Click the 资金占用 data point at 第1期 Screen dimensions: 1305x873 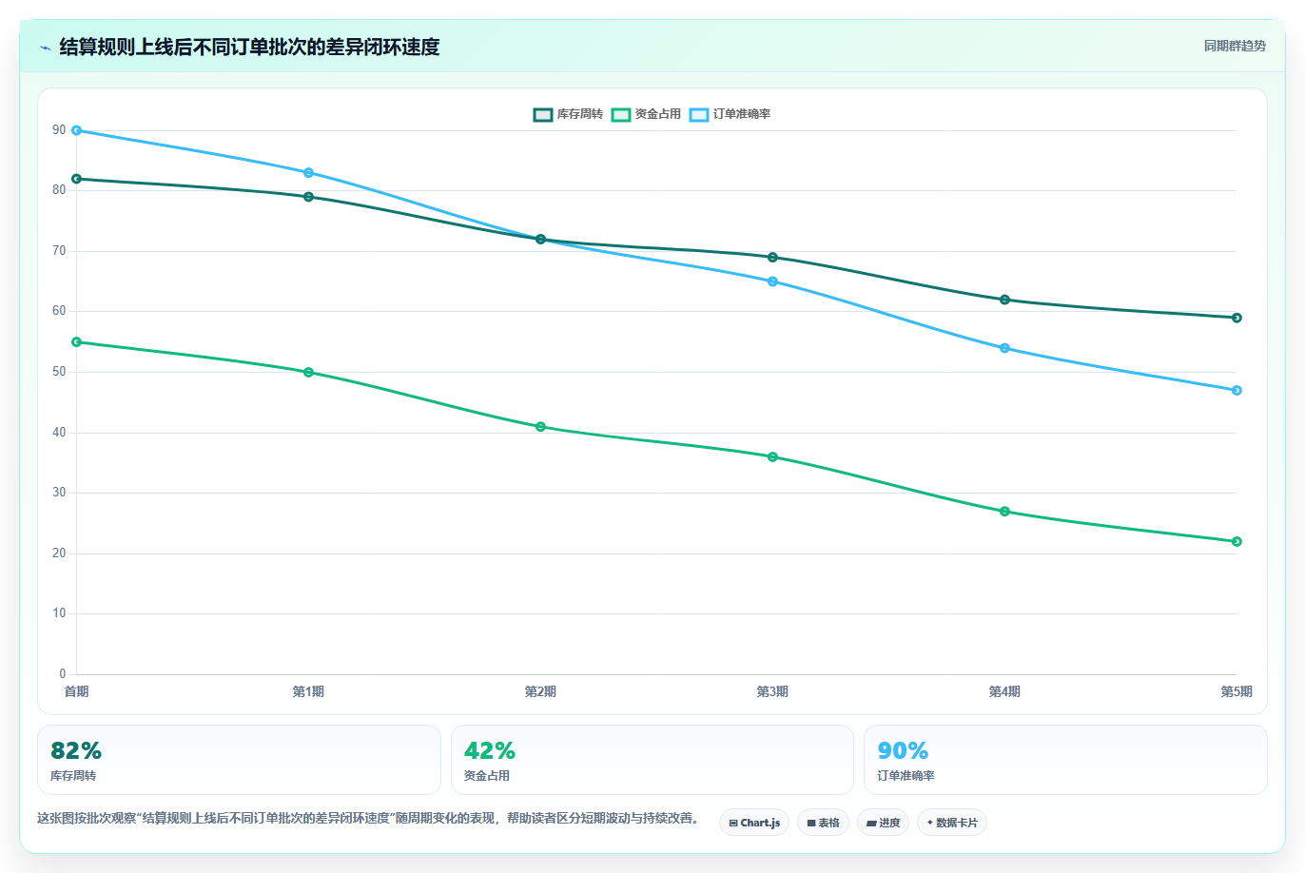click(x=308, y=372)
